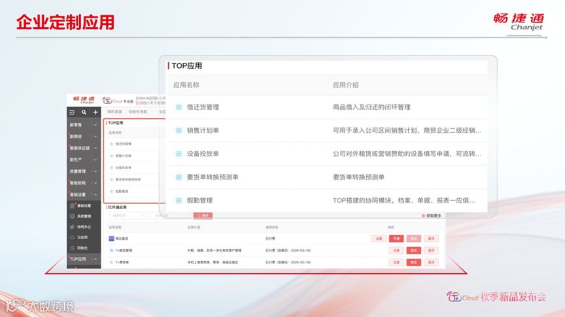Click 购买 button in T+跑店管理 row

point(414,250)
